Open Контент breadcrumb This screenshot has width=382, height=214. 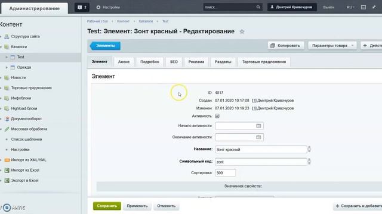pos(123,21)
